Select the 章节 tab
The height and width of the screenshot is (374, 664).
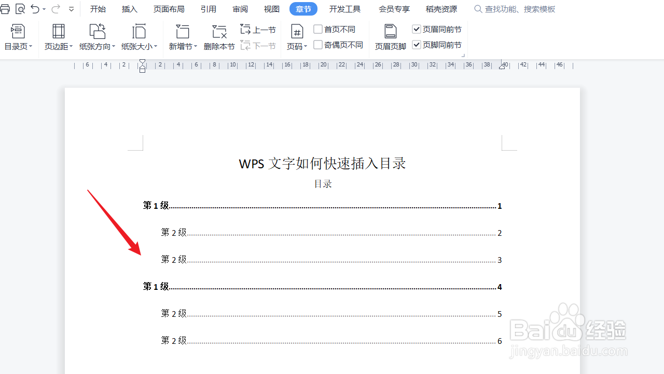(303, 9)
